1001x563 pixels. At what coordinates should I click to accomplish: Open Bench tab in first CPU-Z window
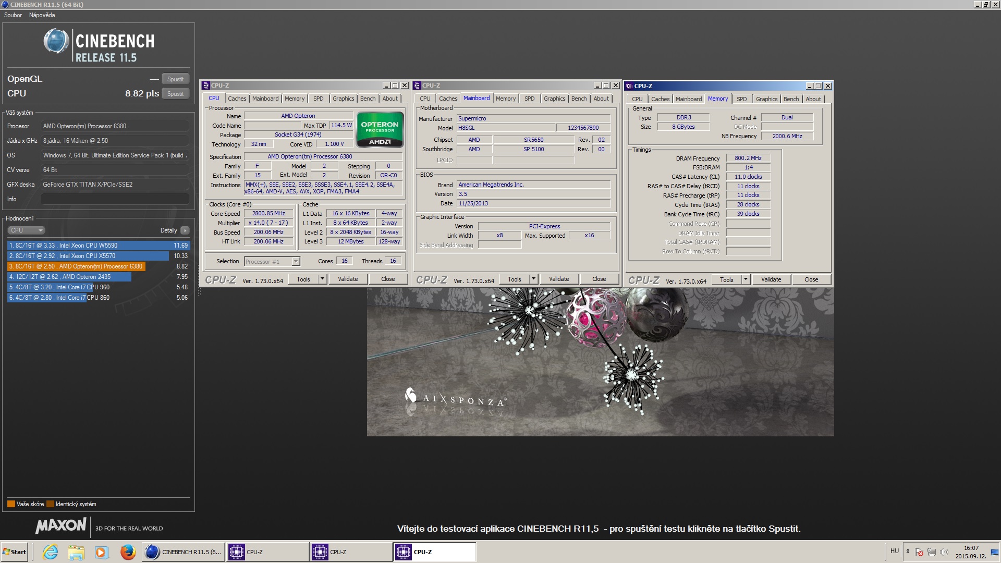pyautogui.click(x=368, y=99)
